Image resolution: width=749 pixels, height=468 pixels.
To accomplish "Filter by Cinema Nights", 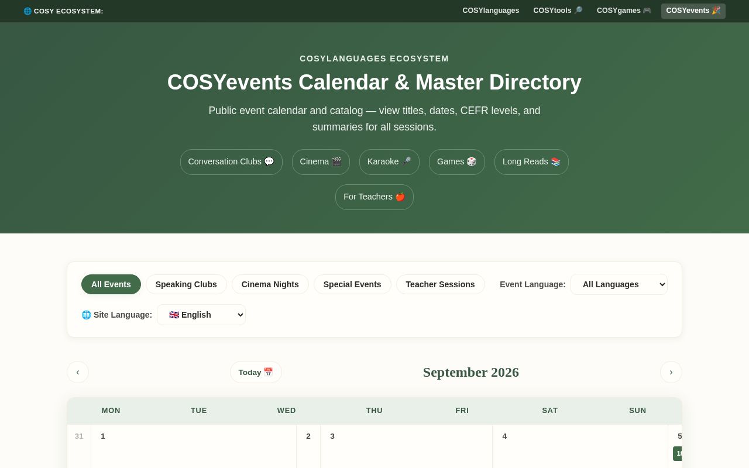I will click(x=270, y=284).
